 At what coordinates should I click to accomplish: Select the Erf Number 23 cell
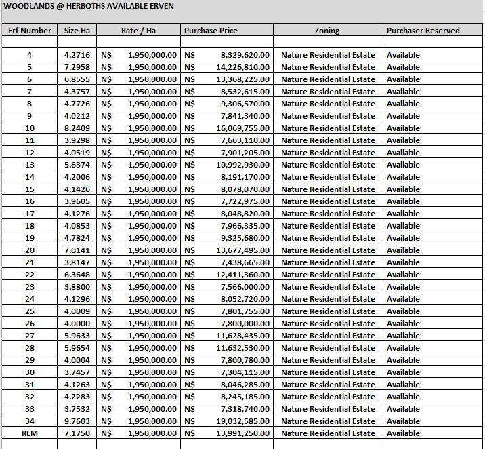pyautogui.click(x=29, y=287)
